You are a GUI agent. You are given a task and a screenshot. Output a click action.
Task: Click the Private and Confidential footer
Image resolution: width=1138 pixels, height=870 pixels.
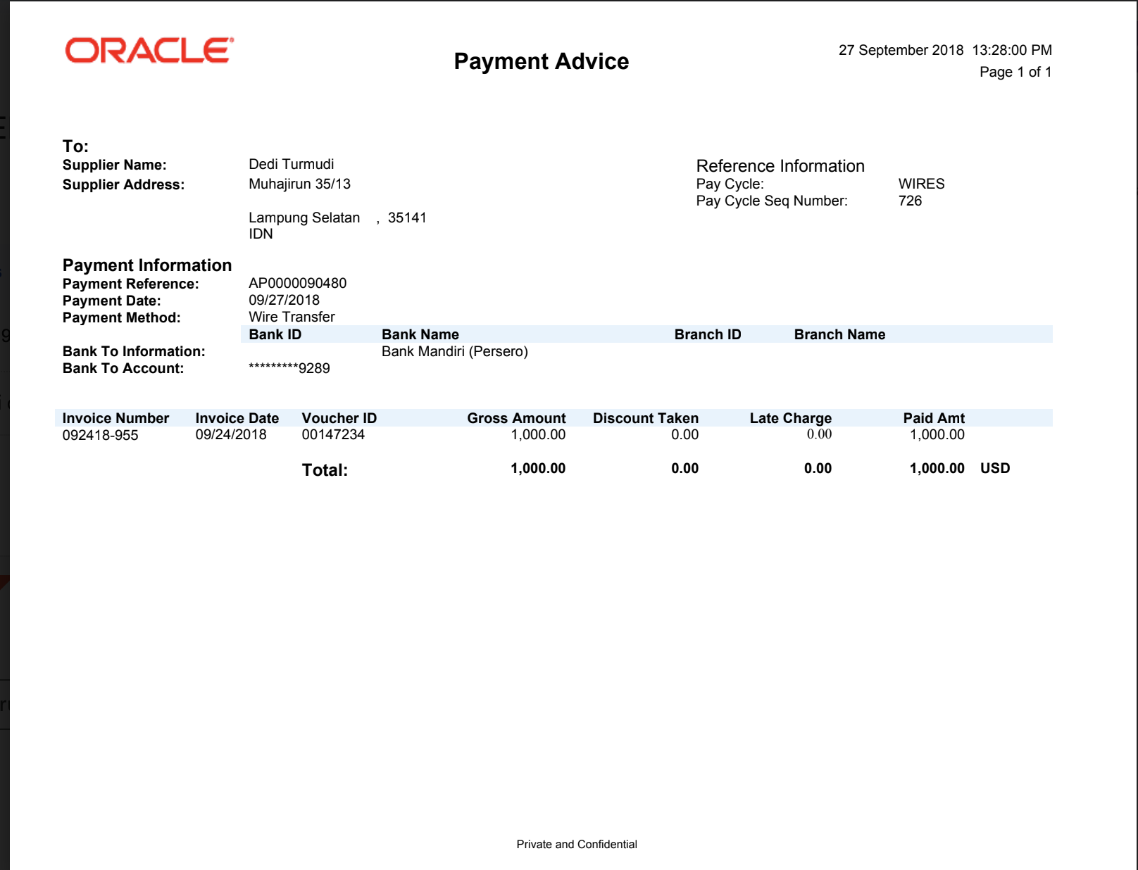click(577, 844)
